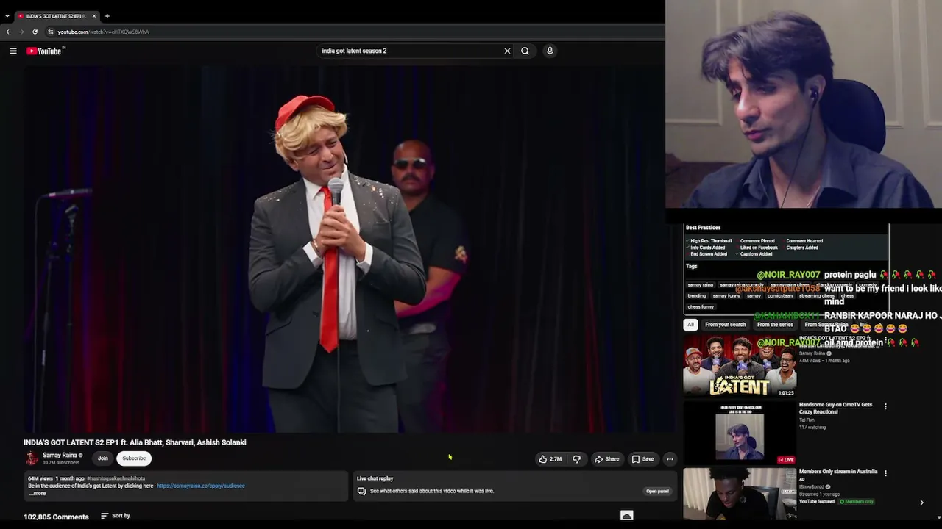Open the Sort by comments dropdown
The width and height of the screenshot is (942, 529).
pyautogui.click(x=116, y=516)
